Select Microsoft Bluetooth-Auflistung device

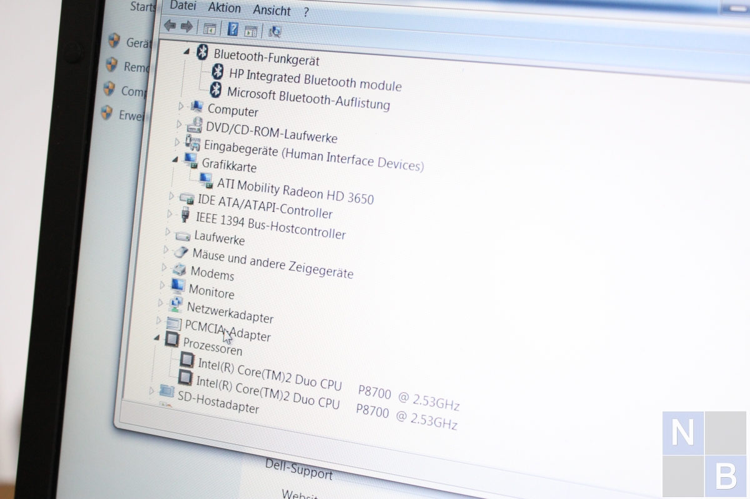307,98
